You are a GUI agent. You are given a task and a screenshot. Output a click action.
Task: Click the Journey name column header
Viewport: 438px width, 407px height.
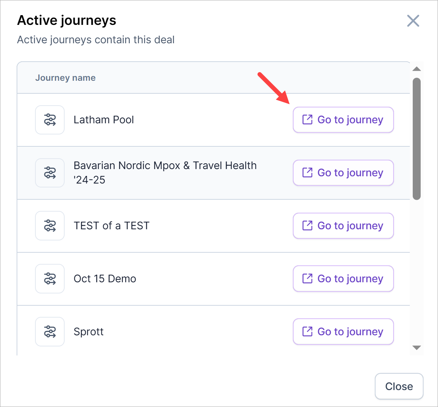[x=65, y=78]
